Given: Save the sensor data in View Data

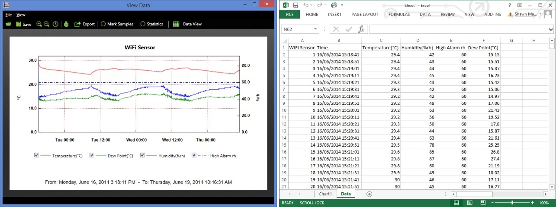Looking at the screenshot, I should coord(23,24).
